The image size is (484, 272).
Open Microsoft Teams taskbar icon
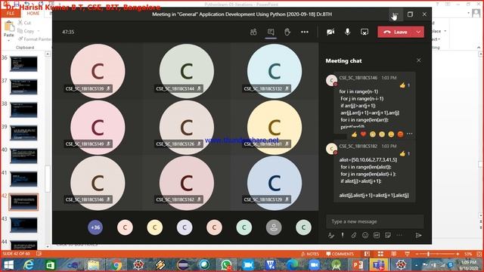tap(379, 265)
